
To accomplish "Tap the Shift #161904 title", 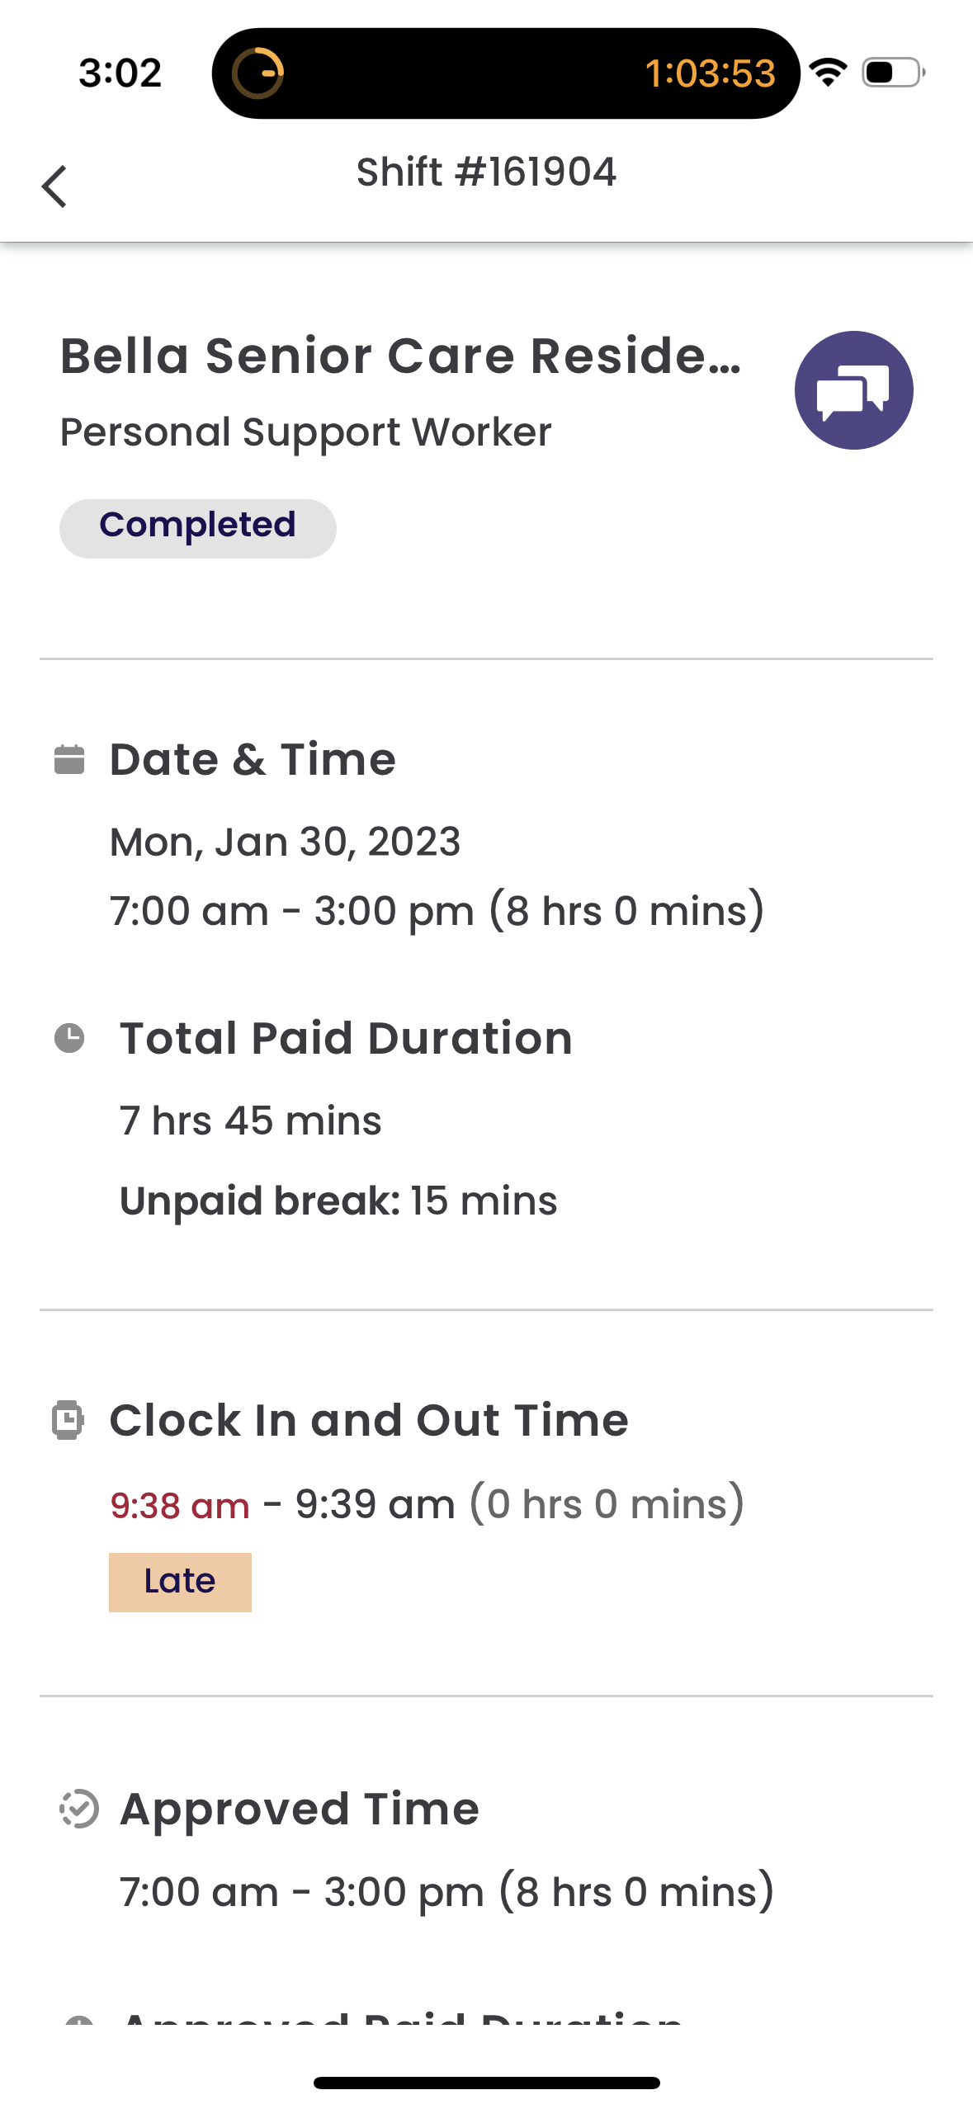I will pos(486,172).
